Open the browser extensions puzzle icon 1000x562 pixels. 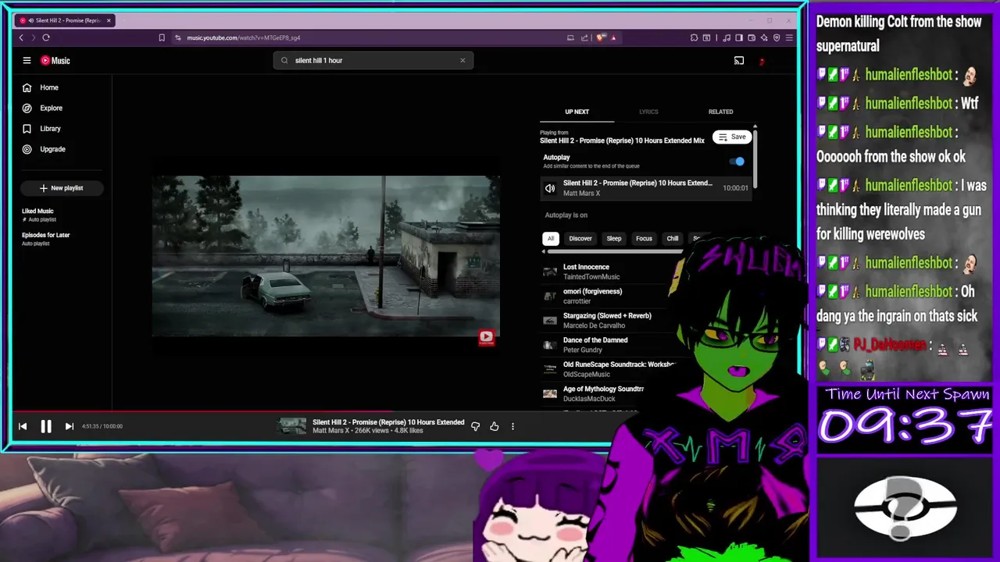694,37
